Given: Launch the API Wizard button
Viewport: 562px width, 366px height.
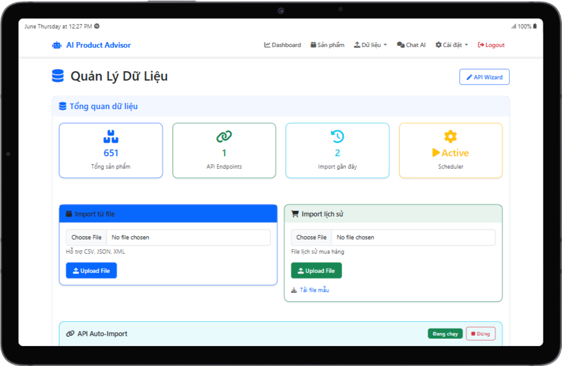Looking at the screenshot, I should click(x=484, y=77).
